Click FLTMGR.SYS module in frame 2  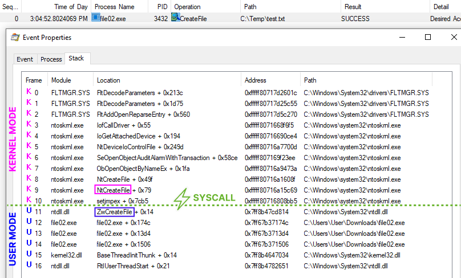(x=71, y=115)
